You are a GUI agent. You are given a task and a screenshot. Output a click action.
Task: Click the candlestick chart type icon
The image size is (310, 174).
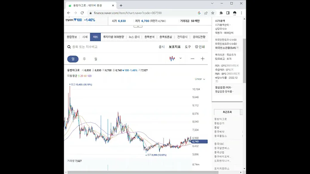pos(172,59)
